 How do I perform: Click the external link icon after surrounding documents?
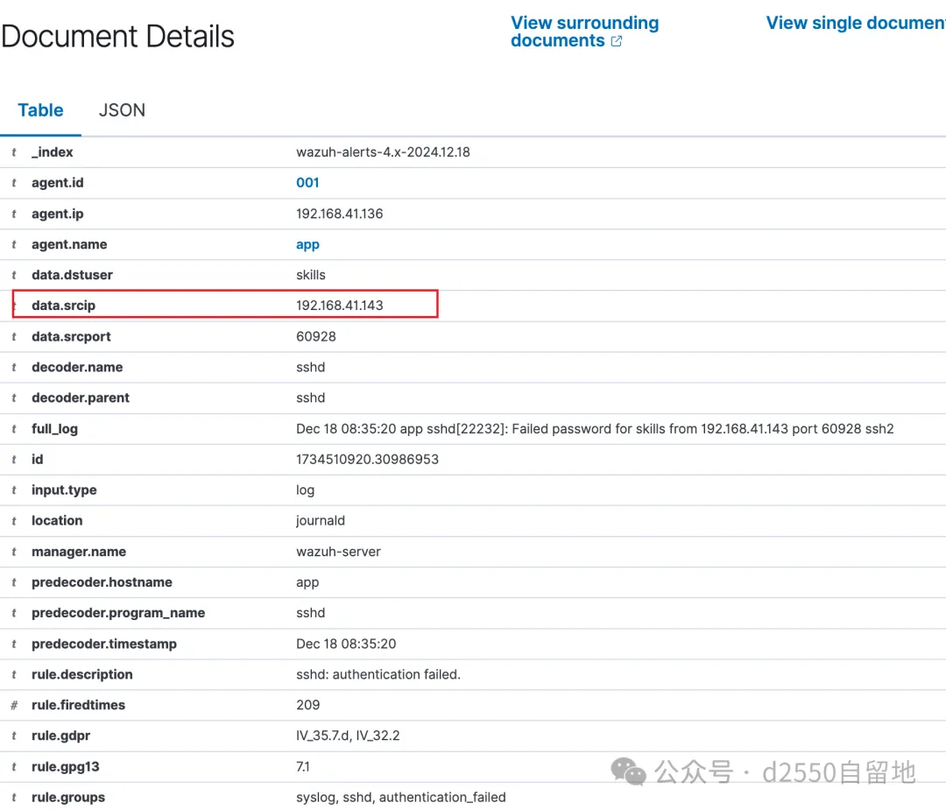point(616,41)
